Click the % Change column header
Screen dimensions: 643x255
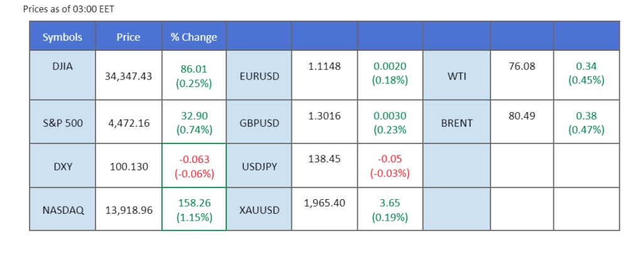coord(193,37)
